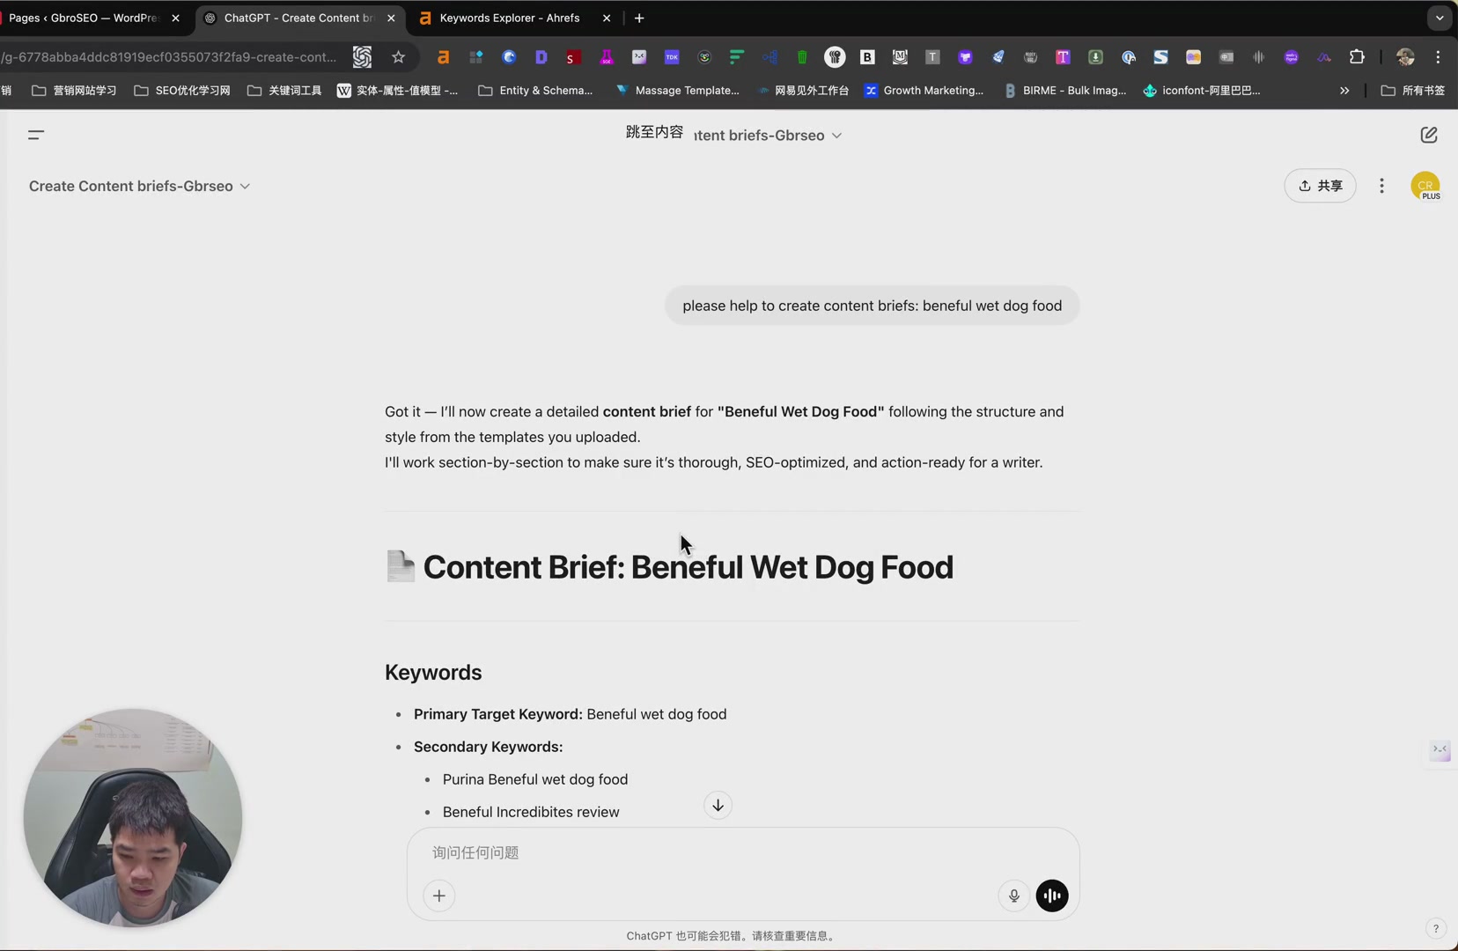Close the Pages GbroSEO WordPress tab

click(x=175, y=18)
